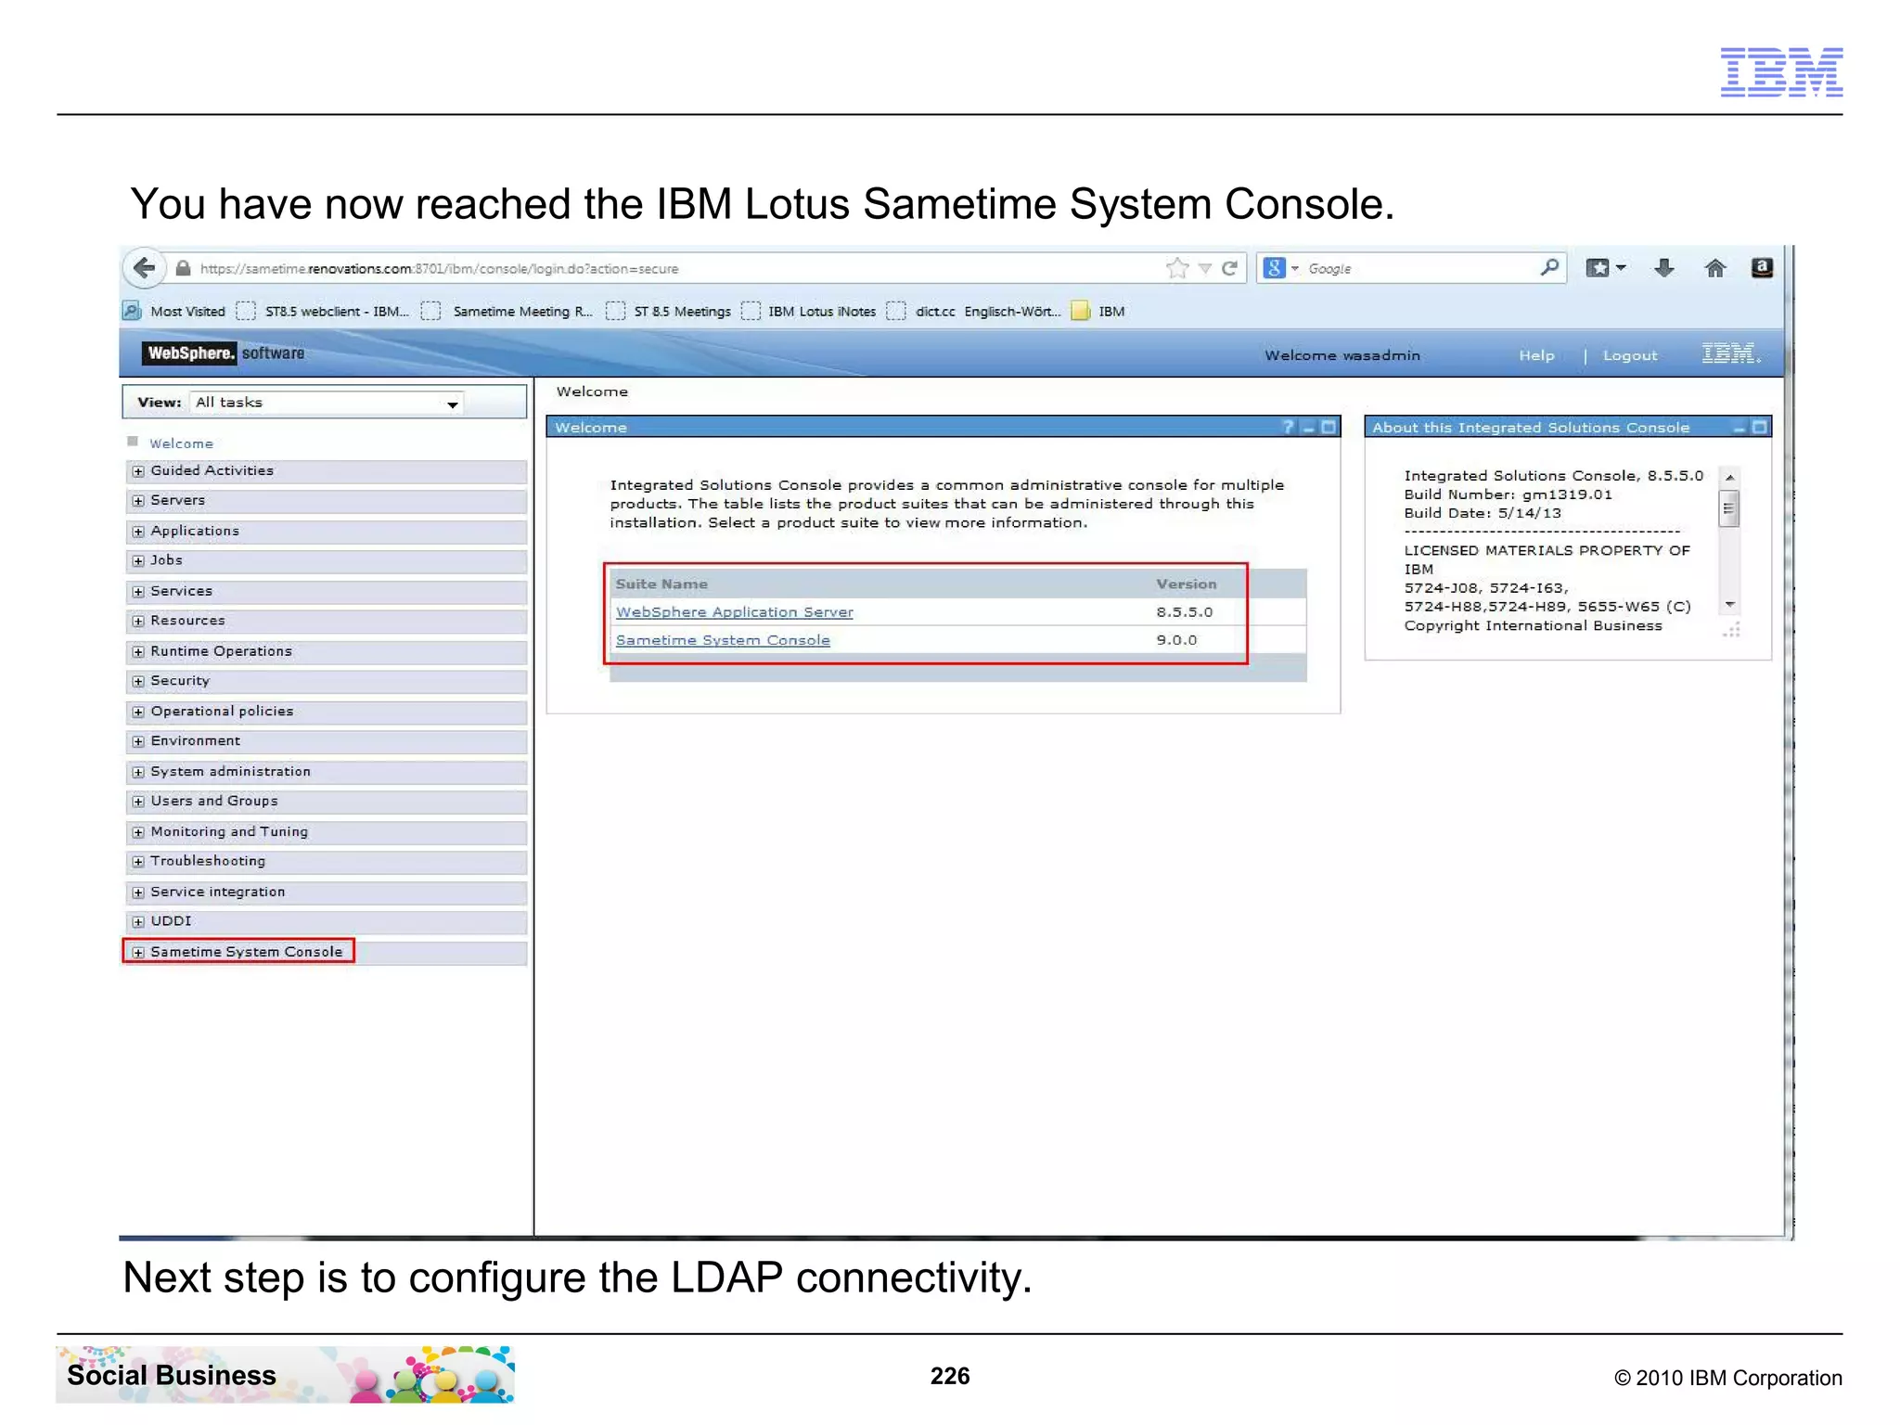1900x1425 pixels.
Task: Maximize the About this Integrated Solutions Console portlet
Action: [x=1760, y=427]
